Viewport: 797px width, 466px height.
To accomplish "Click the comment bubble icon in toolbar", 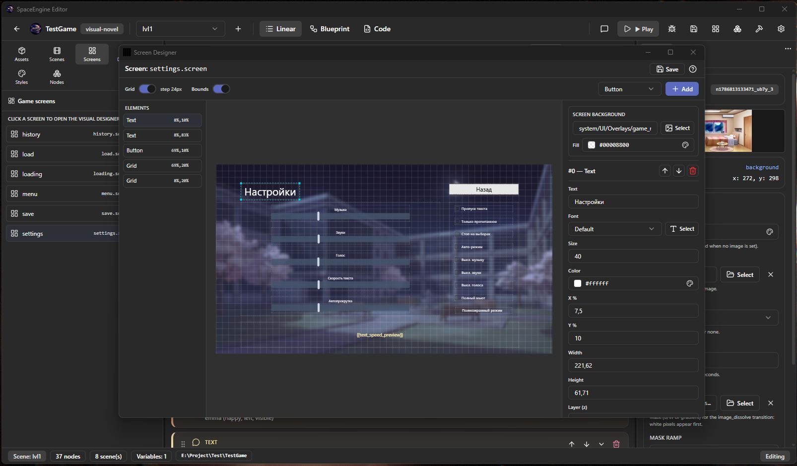I will pyautogui.click(x=604, y=29).
